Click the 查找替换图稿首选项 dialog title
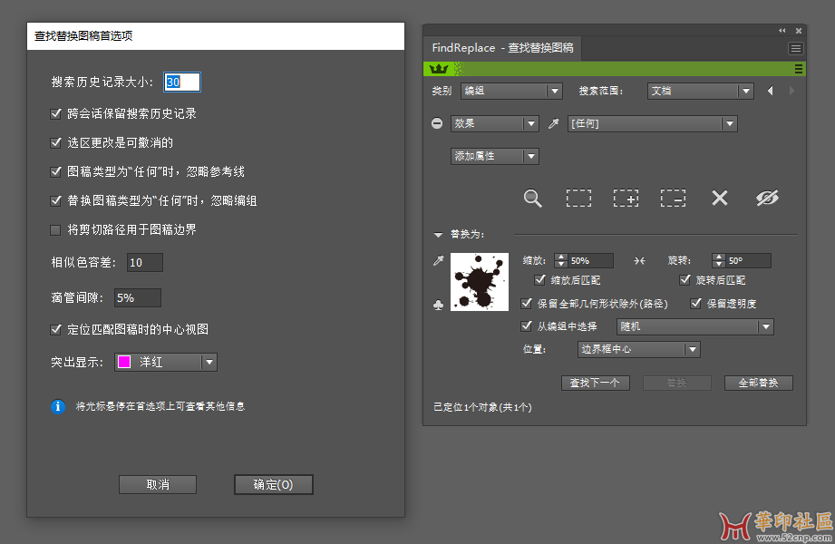This screenshot has width=835, height=544. (83, 36)
